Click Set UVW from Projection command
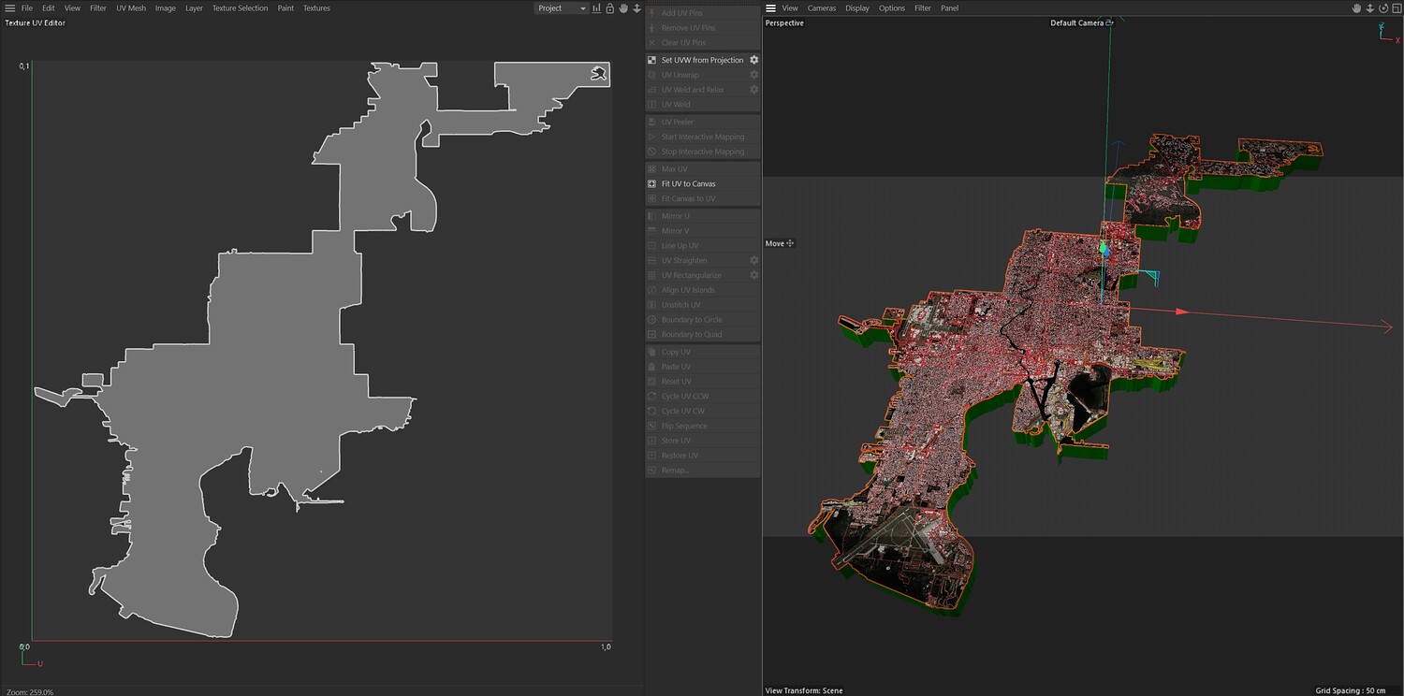This screenshot has height=696, width=1404. (x=702, y=60)
